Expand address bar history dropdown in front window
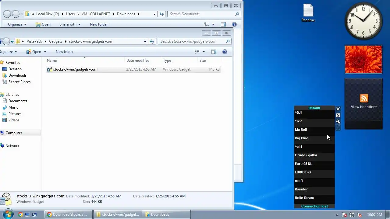Screen dimensions: 390x219 (145, 41)
